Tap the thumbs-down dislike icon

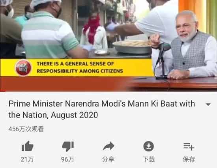coord(68,146)
